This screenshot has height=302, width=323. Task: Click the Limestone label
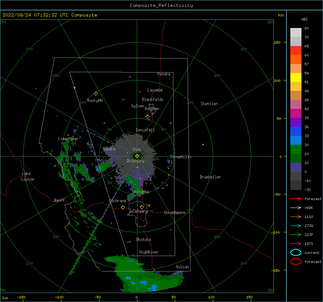point(68,139)
